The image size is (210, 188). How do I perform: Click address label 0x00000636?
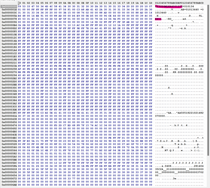pyautogui.click(x=9, y=172)
